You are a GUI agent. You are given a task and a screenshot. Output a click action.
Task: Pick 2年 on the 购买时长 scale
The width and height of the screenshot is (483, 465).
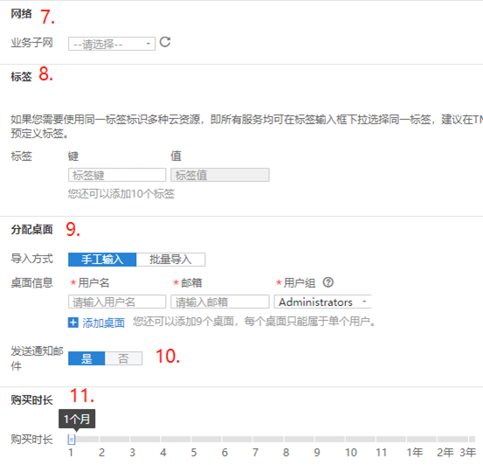click(x=445, y=452)
